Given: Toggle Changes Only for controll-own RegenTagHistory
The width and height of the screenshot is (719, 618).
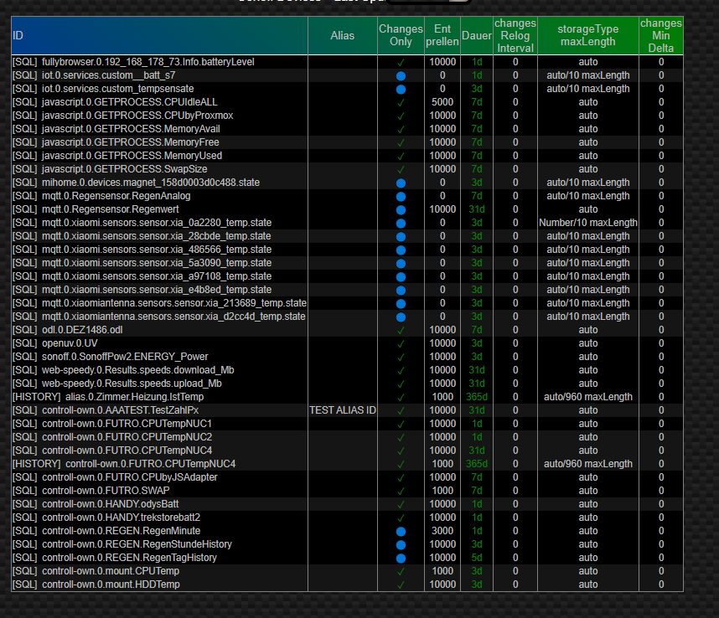Looking at the screenshot, I should click(x=401, y=558).
